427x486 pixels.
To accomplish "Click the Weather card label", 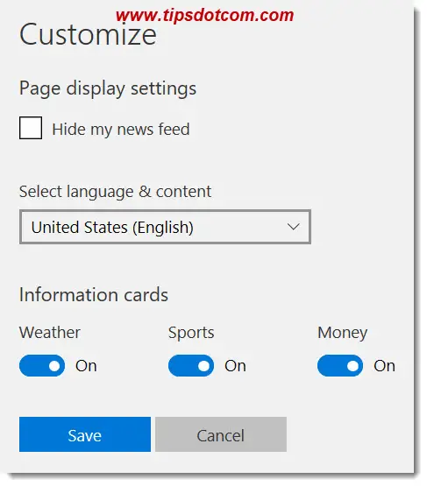I will 50,333.
